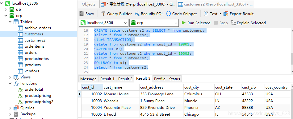Sort by cust_id column header

(92, 87)
